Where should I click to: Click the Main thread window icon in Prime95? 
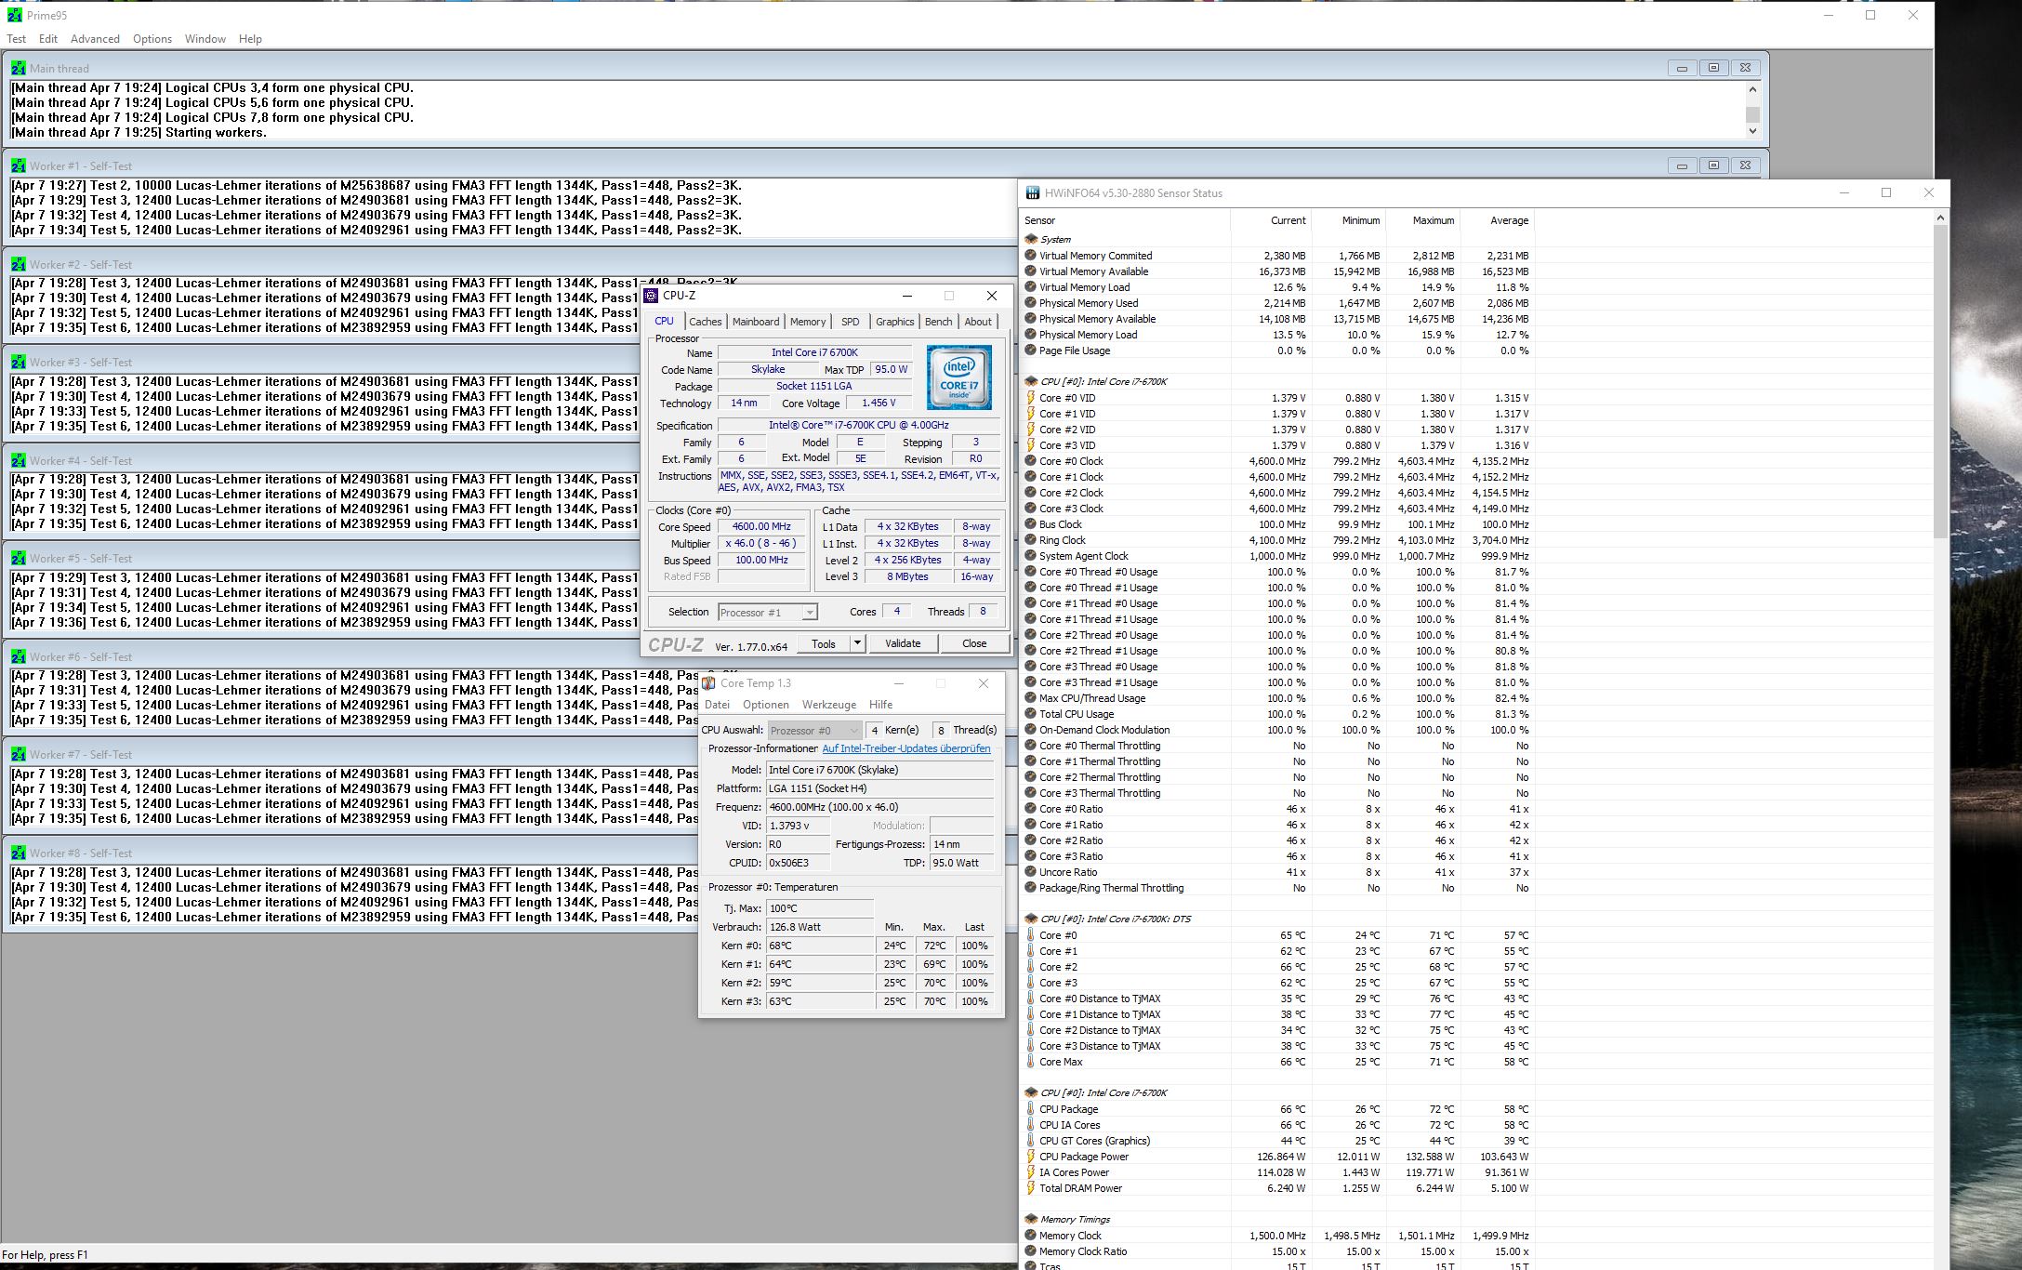(x=19, y=68)
